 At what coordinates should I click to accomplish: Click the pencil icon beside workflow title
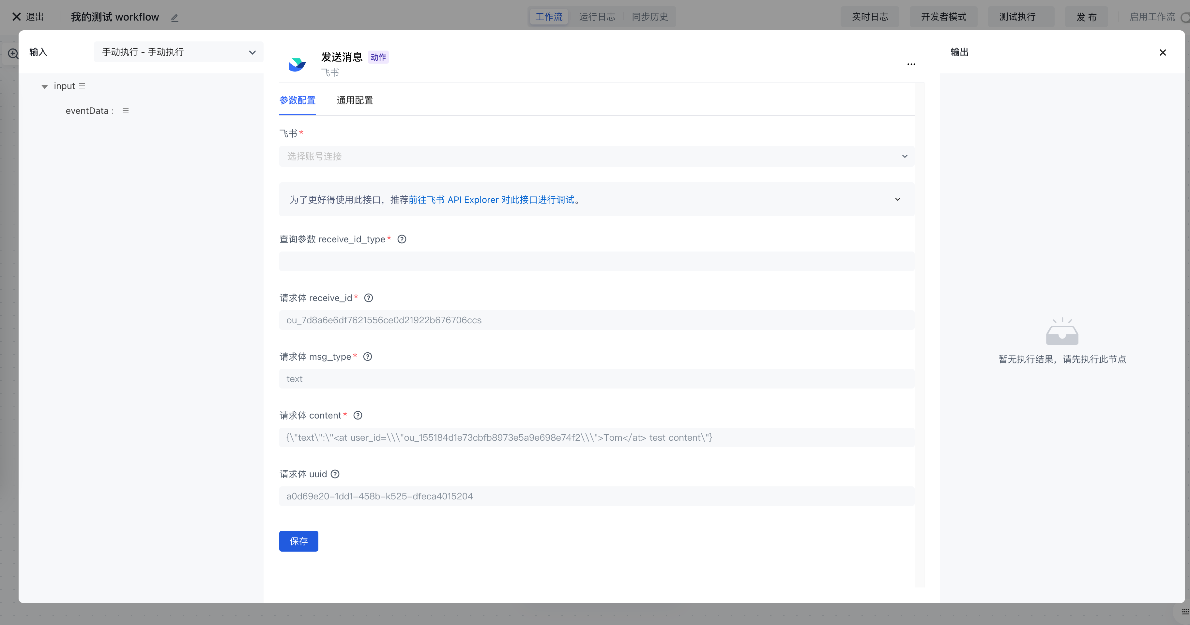(175, 18)
